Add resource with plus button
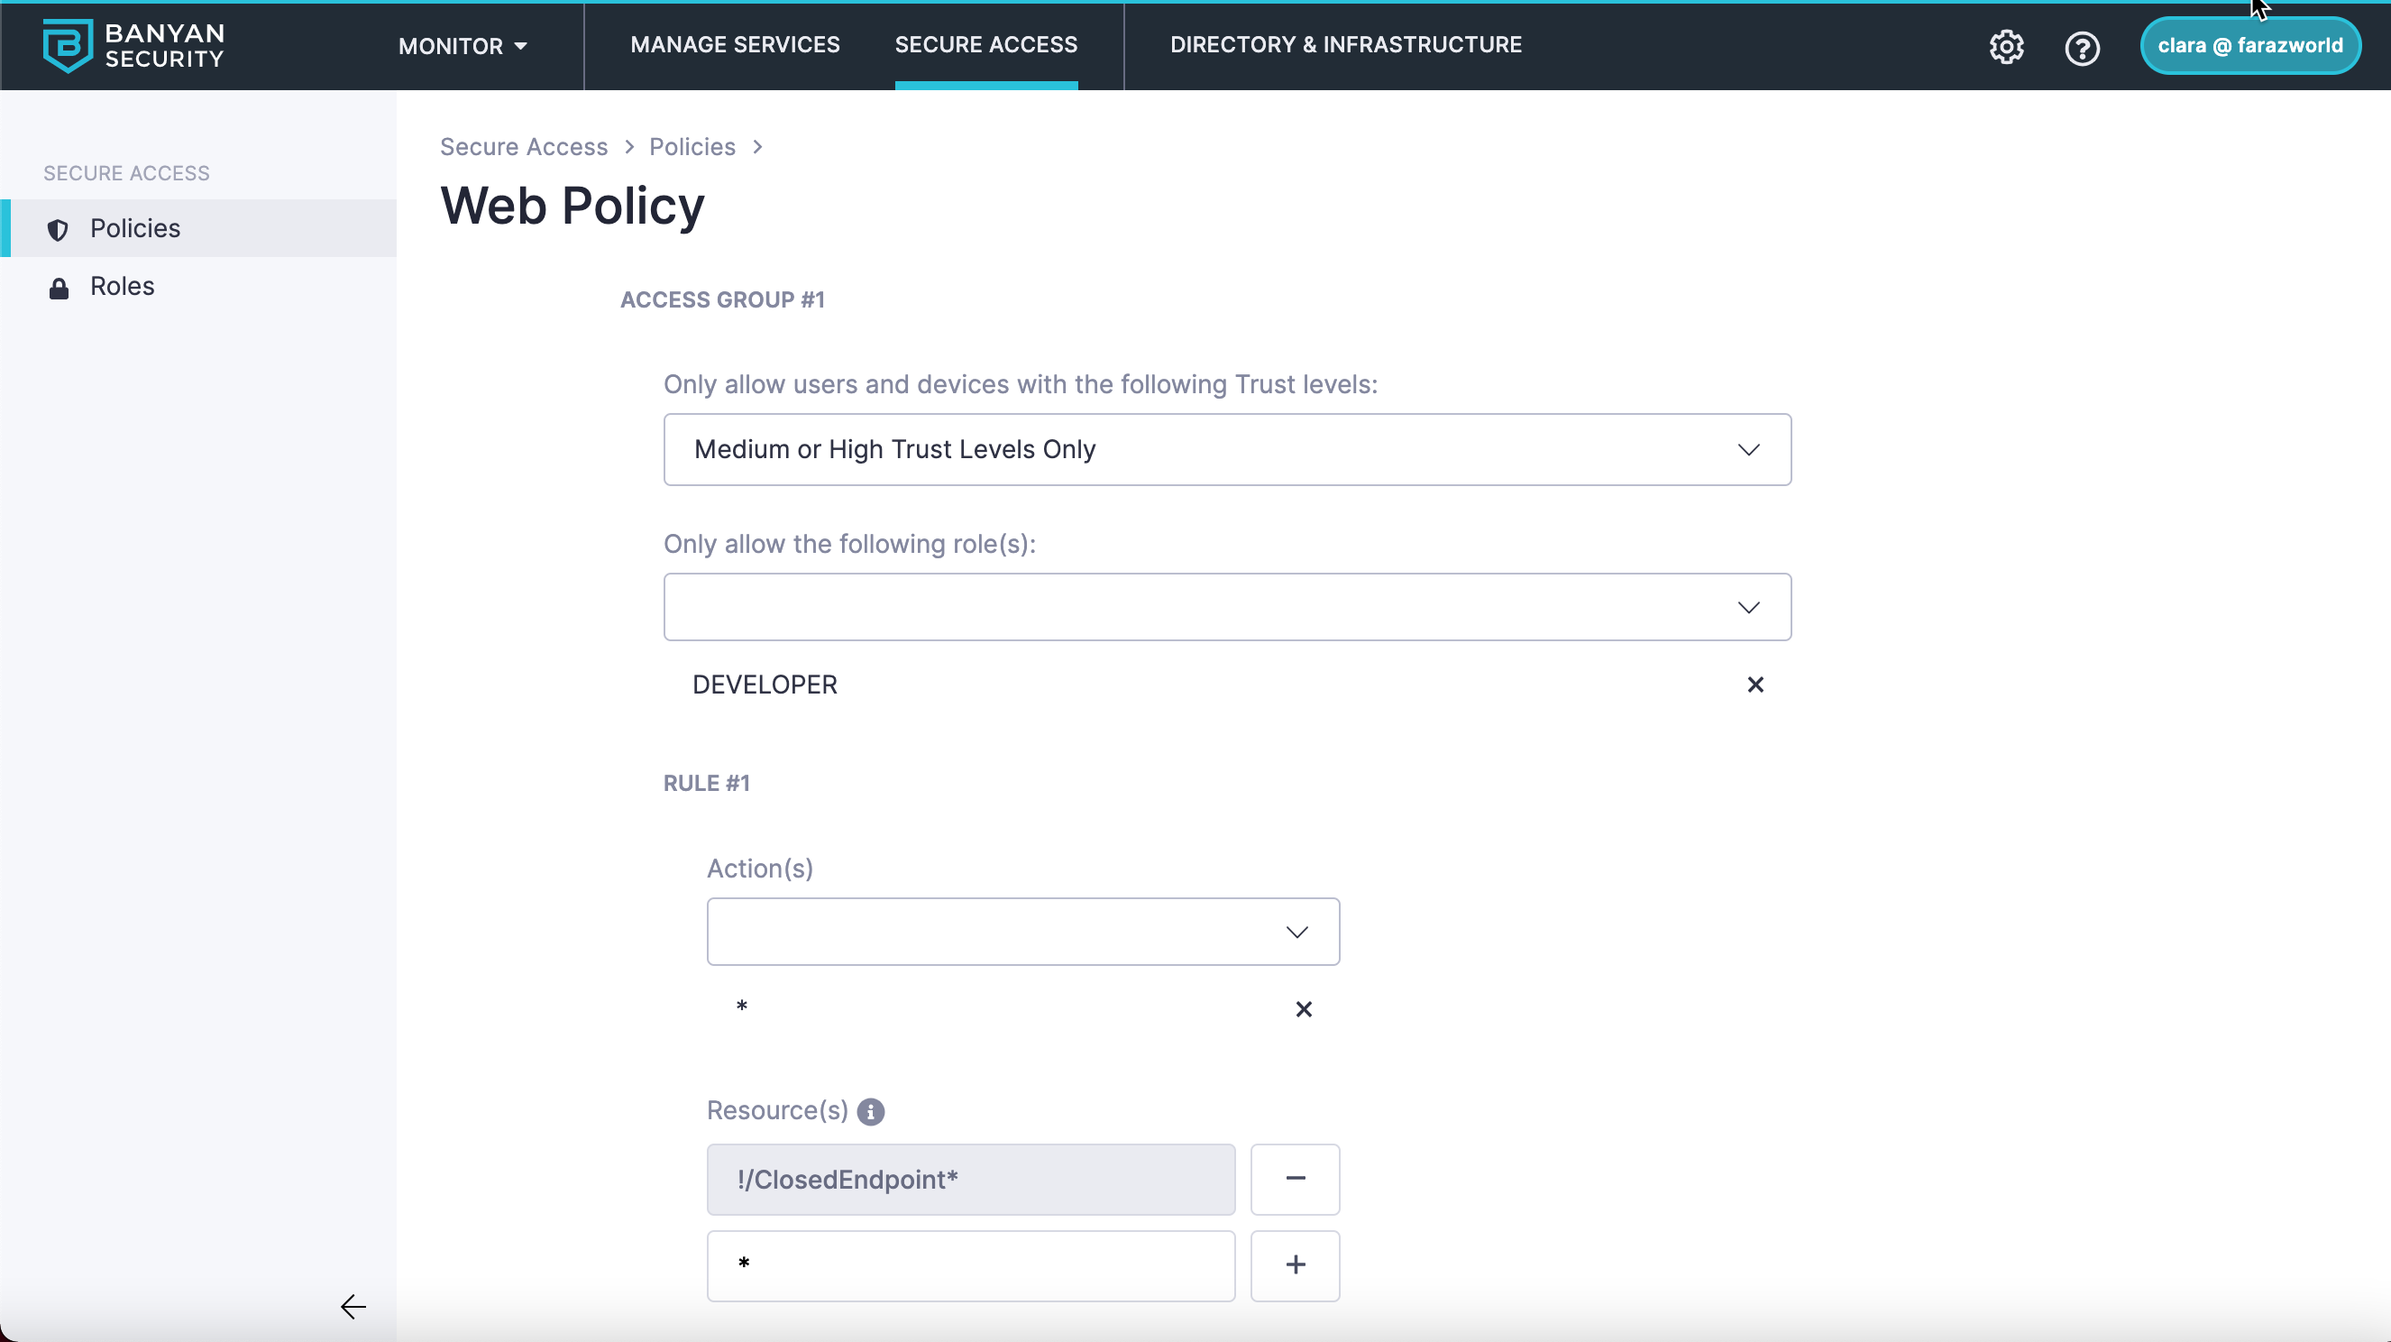The width and height of the screenshot is (2391, 1342). pyautogui.click(x=1295, y=1265)
